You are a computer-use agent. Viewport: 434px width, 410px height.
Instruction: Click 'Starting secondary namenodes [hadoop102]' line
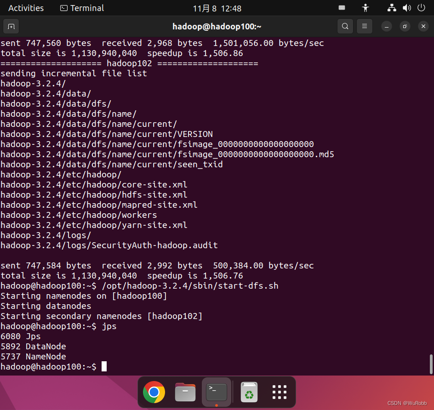[x=102, y=316]
